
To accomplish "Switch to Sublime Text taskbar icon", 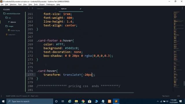I will [x=116, y=101].
